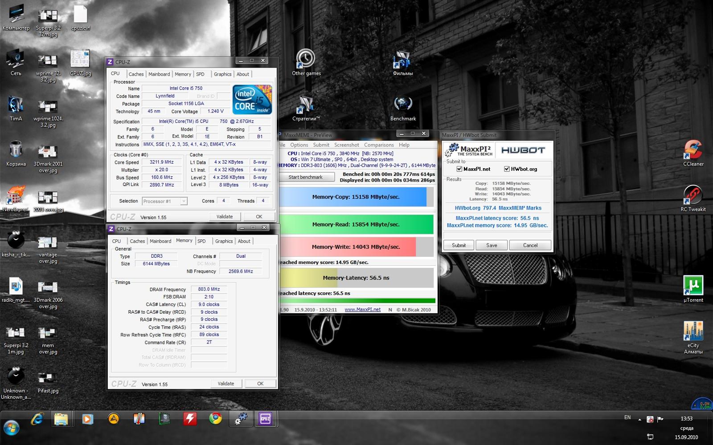Open the Корзина recycle bin

click(x=16, y=154)
